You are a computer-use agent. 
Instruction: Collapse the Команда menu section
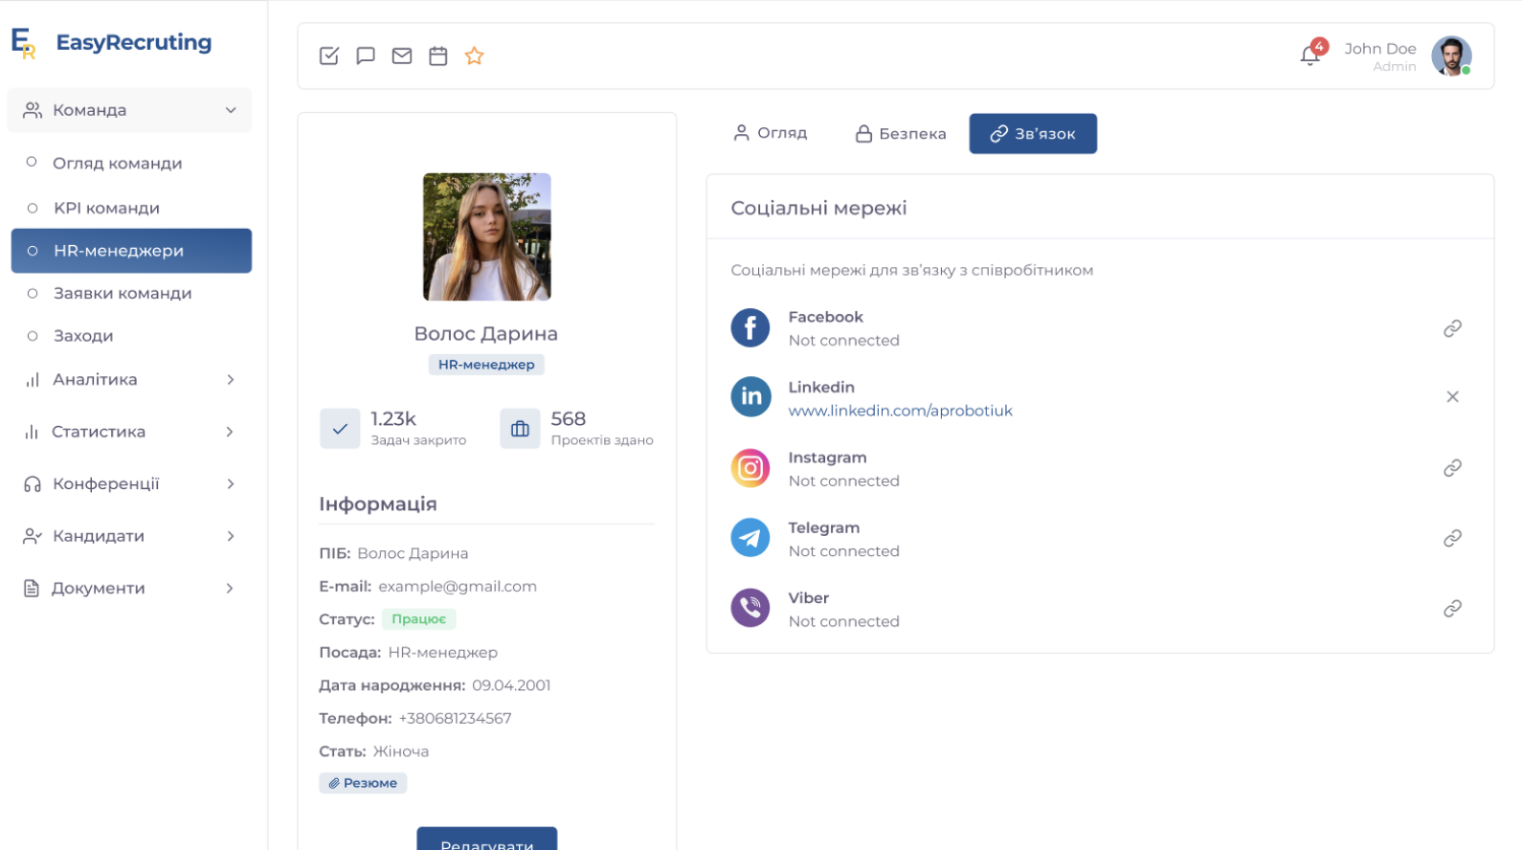(x=129, y=110)
